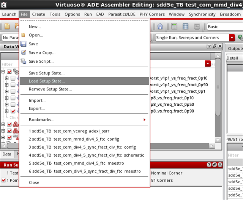Undock the Data View panel
The height and width of the screenshot is (200, 243).
click(215, 46)
